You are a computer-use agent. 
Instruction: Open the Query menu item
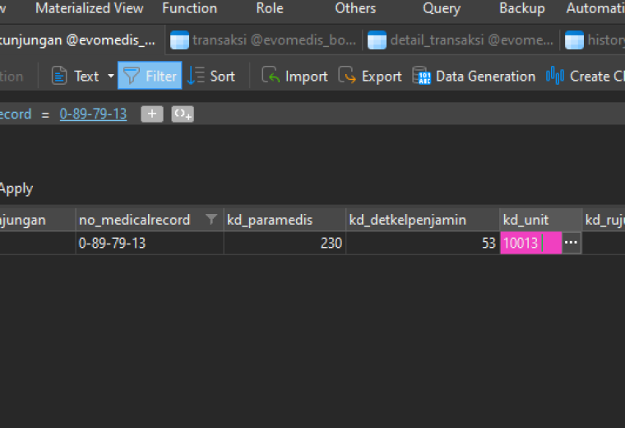click(442, 8)
